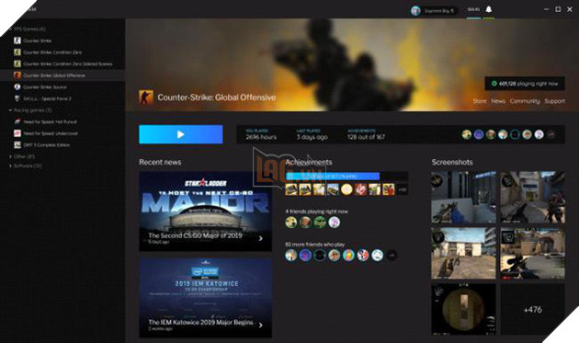Open the Second CS:GO Major of 2019 article
Screen dimensions: 579x343
click(x=205, y=212)
